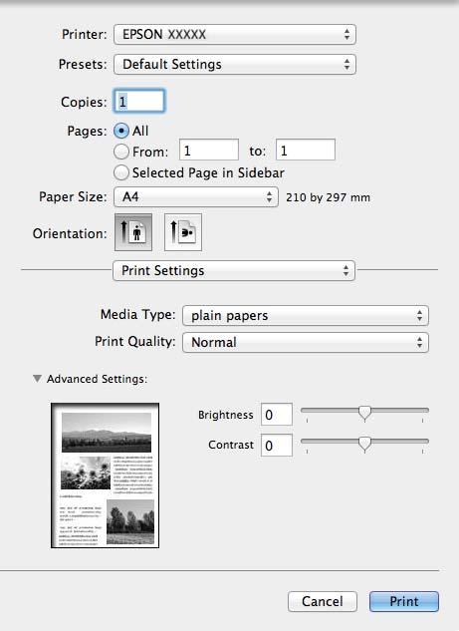Screen dimensions: 459x631
Task: Click the '210 by 297 mm' text
Action: pyautogui.click(x=328, y=197)
